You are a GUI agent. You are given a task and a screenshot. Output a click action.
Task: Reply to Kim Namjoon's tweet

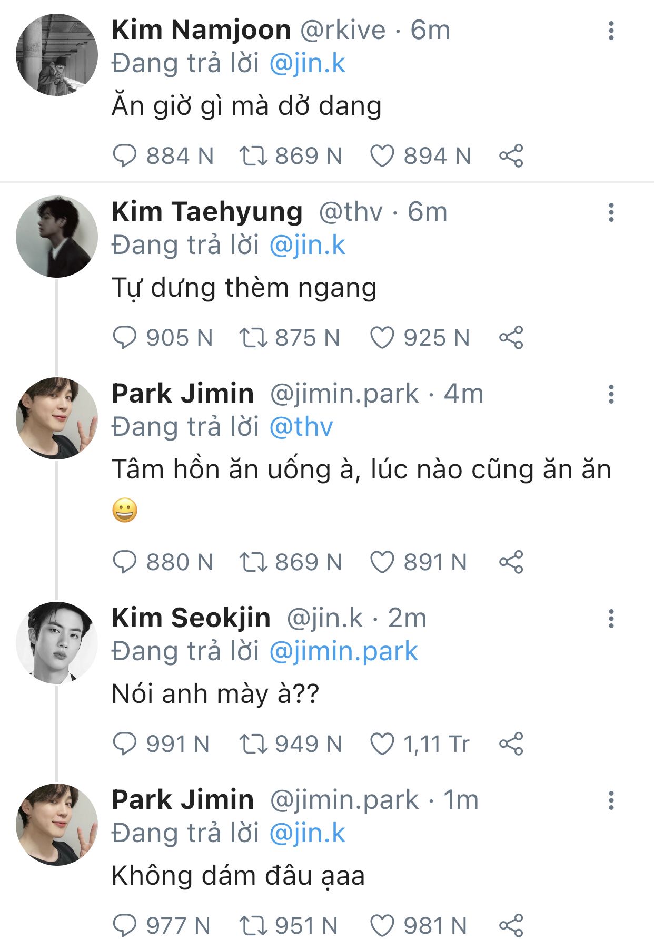click(125, 156)
